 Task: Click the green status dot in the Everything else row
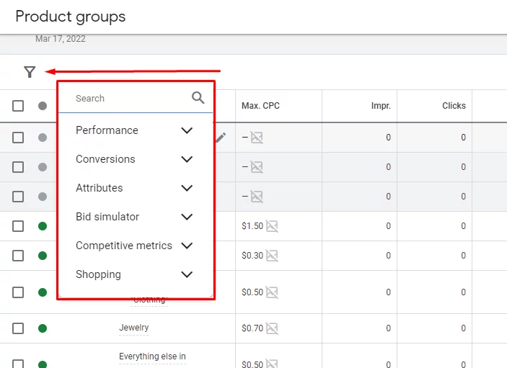[x=43, y=364]
